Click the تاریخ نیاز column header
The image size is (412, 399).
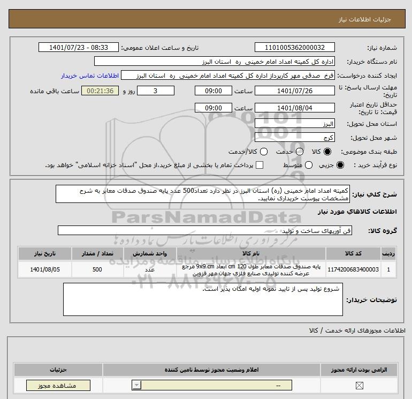tap(45, 253)
